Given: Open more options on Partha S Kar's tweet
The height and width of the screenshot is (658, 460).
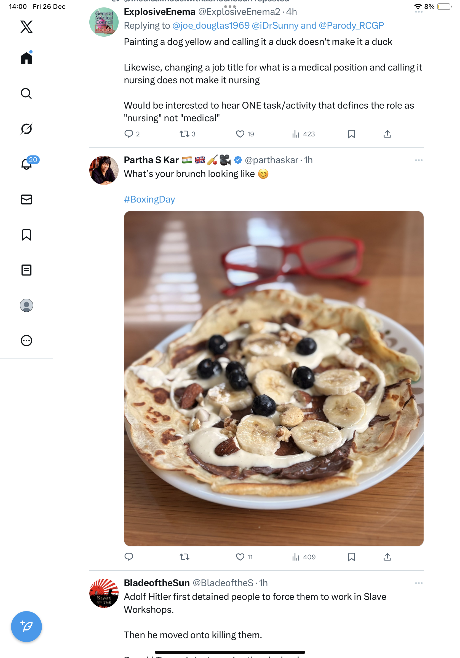Looking at the screenshot, I should [418, 160].
